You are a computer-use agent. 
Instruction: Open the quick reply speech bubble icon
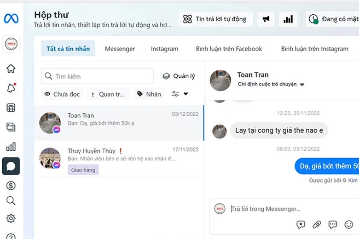[x=333, y=225]
